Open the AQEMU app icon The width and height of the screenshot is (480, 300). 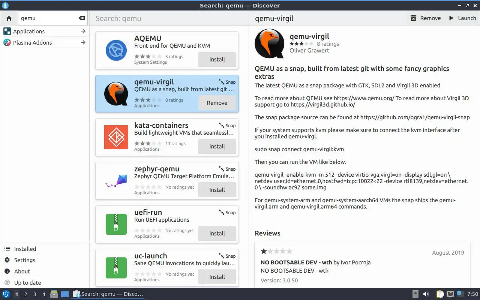pyautogui.click(x=116, y=50)
